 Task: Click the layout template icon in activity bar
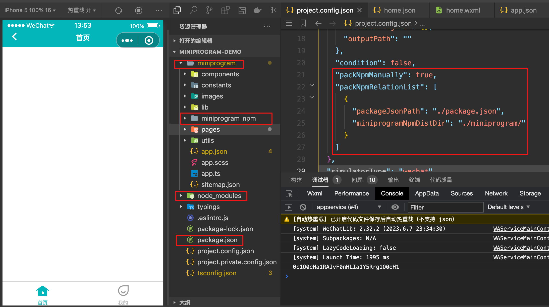coord(242,10)
